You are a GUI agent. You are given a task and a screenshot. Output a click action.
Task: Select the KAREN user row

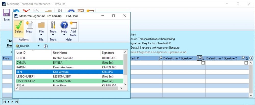pos(69,67)
